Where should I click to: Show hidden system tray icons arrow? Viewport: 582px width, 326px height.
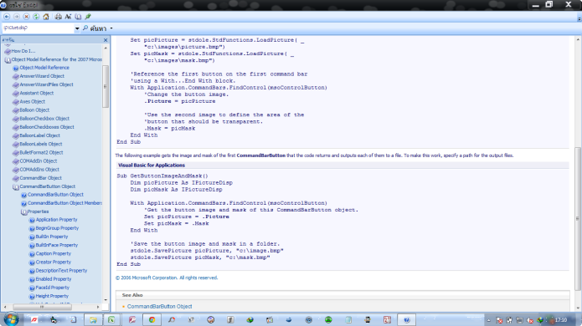[489, 320]
